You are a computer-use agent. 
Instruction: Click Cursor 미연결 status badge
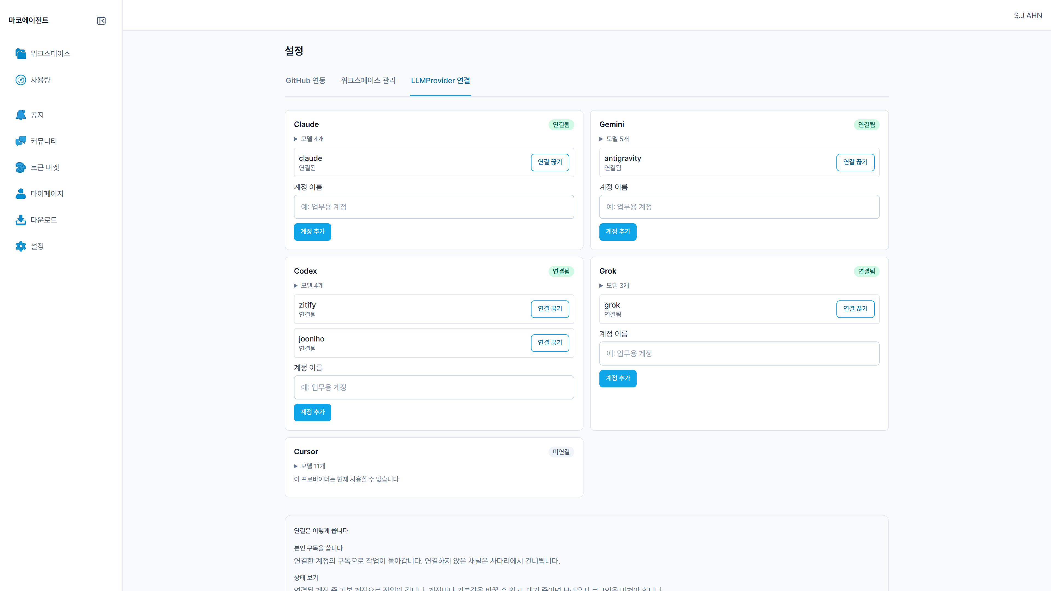coord(561,452)
